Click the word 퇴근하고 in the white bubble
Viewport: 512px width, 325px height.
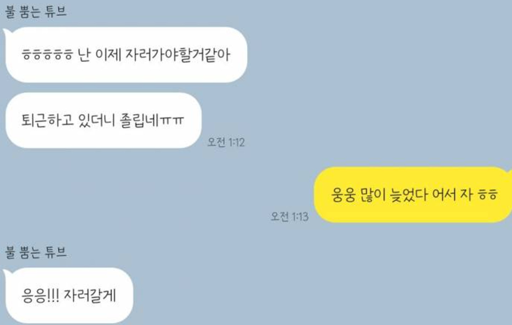tap(47, 120)
